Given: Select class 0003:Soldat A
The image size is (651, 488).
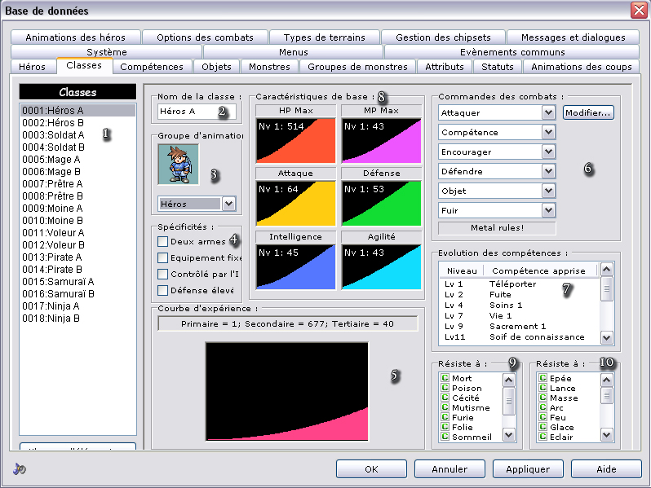Looking at the screenshot, I should (x=78, y=134).
